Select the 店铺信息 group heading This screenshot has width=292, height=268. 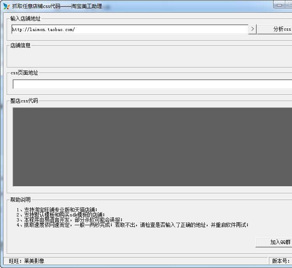point(21,45)
